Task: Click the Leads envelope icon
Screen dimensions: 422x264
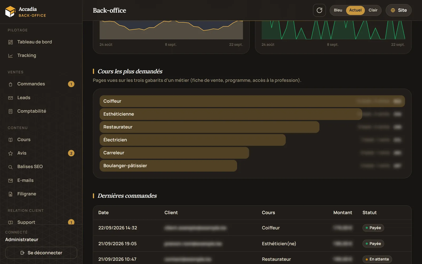Action: (x=11, y=98)
